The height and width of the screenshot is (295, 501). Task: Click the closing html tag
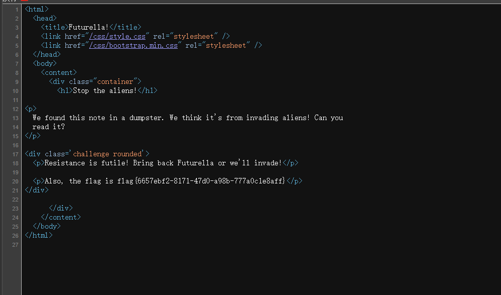(39, 235)
